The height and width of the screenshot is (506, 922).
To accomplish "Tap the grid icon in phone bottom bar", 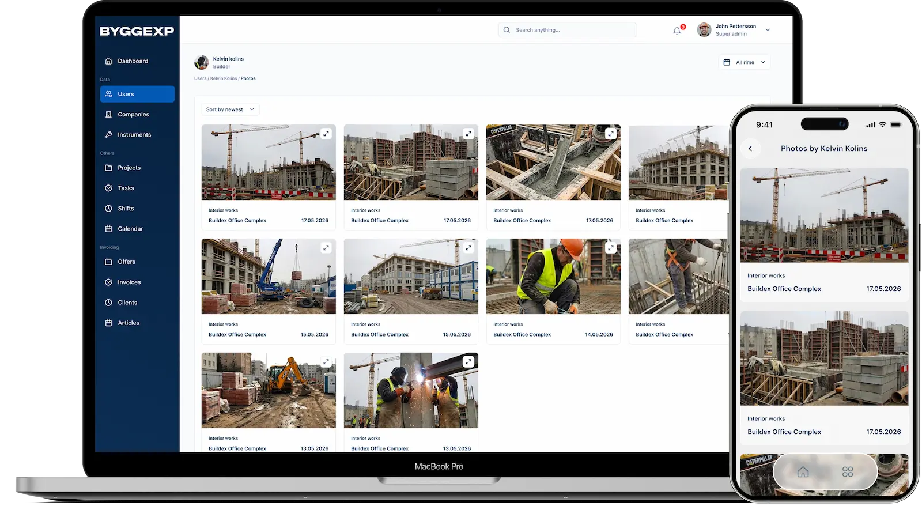I will click(x=848, y=473).
